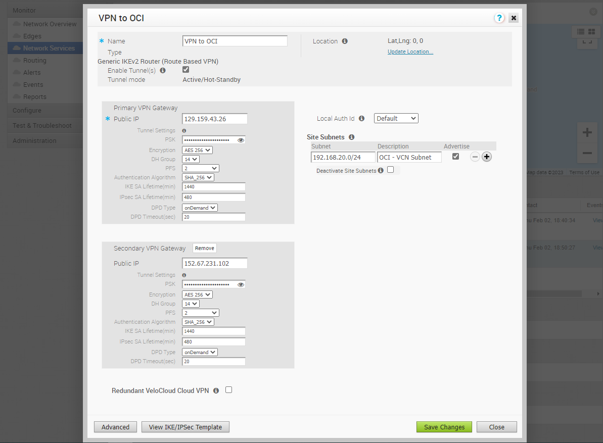The height and width of the screenshot is (443, 603).
Task: Expand the Test & Troubleshoot section
Action: click(x=45, y=126)
